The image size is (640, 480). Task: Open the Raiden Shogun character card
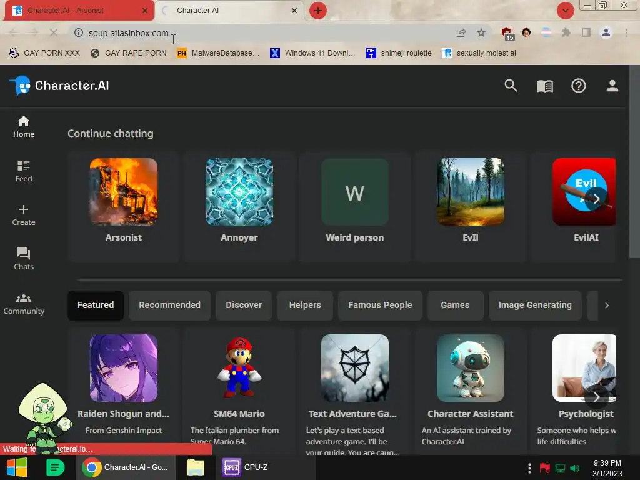[x=124, y=390]
